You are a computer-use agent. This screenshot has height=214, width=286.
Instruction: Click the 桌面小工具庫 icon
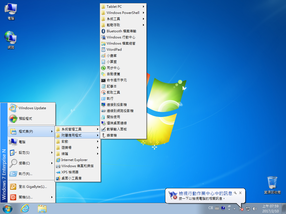point(58,178)
